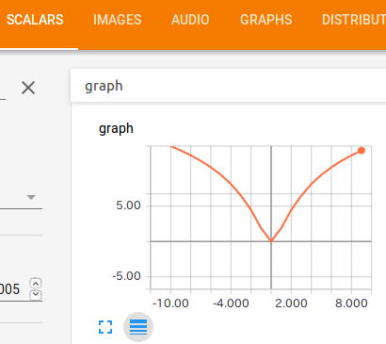Viewport: 386px width, 344px height.
Task: Open the SCALARS tab
Action: (x=35, y=20)
